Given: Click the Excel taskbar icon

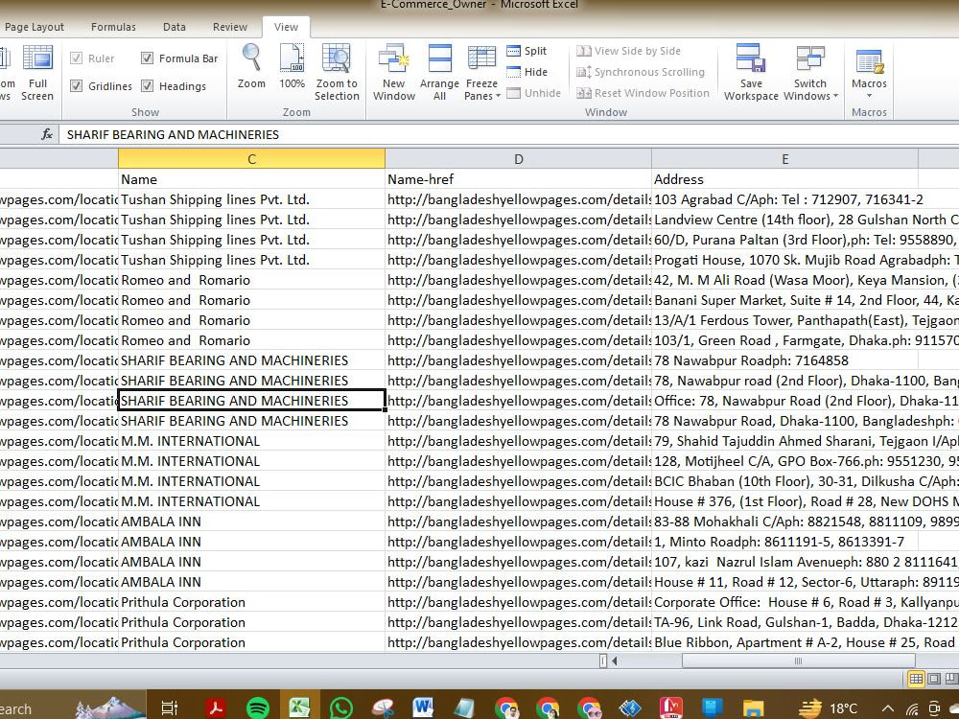Looking at the screenshot, I should [299, 708].
